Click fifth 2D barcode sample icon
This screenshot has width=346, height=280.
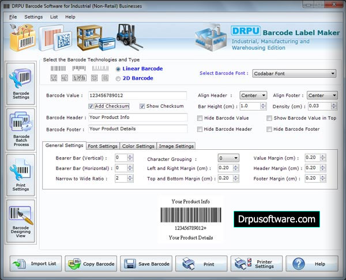click(105, 78)
